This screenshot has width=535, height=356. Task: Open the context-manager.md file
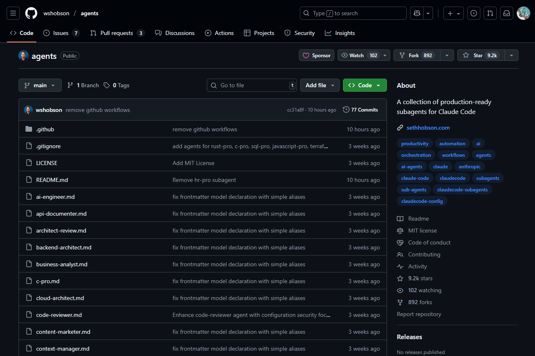click(x=63, y=349)
